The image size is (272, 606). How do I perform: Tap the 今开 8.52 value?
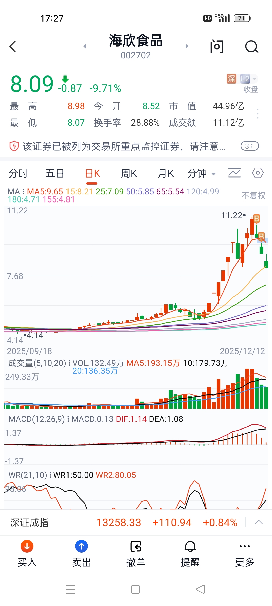(x=151, y=106)
